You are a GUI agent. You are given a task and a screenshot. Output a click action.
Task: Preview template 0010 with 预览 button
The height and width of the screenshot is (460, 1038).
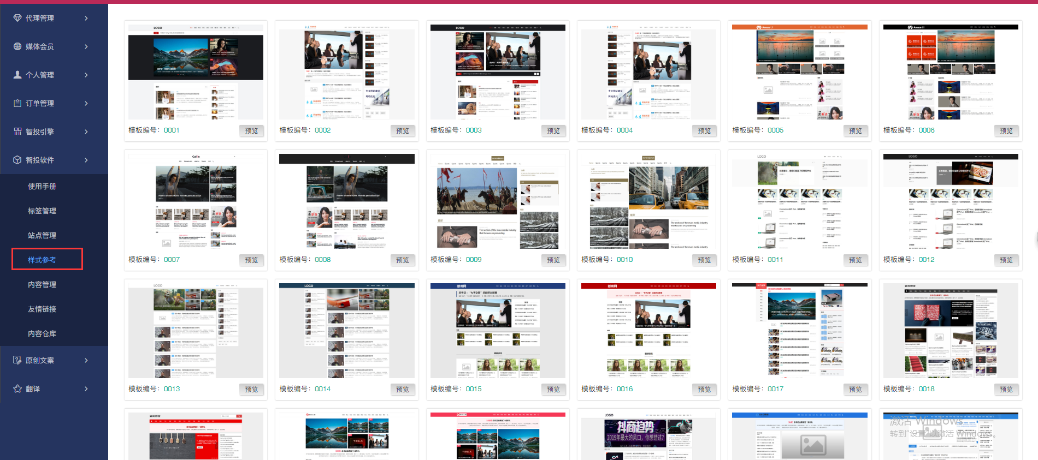coord(704,260)
